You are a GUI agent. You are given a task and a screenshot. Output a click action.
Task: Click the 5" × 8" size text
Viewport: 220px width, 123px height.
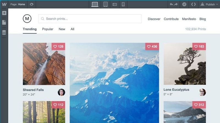pyautogui.click(x=168, y=94)
